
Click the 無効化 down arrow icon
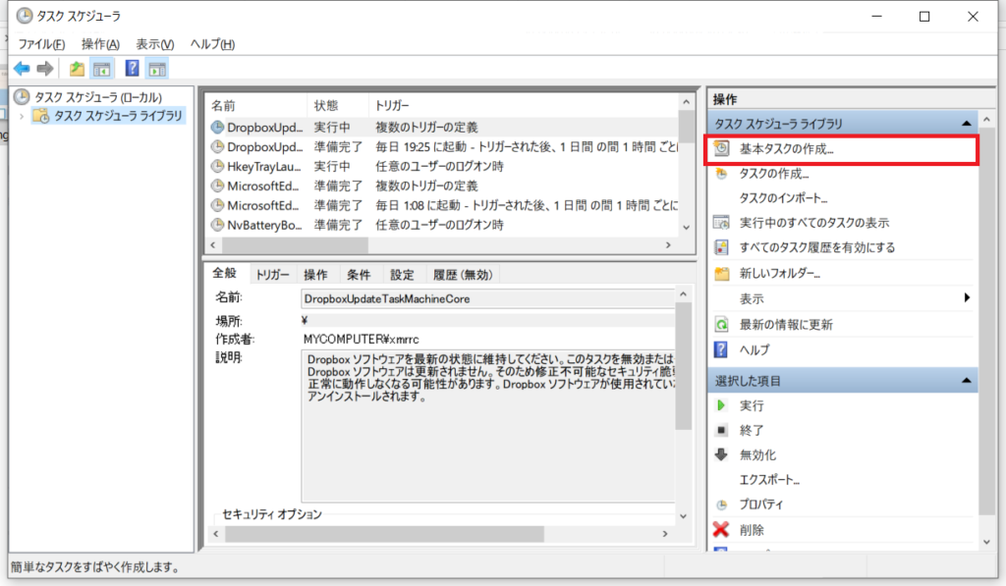pos(721,454)
